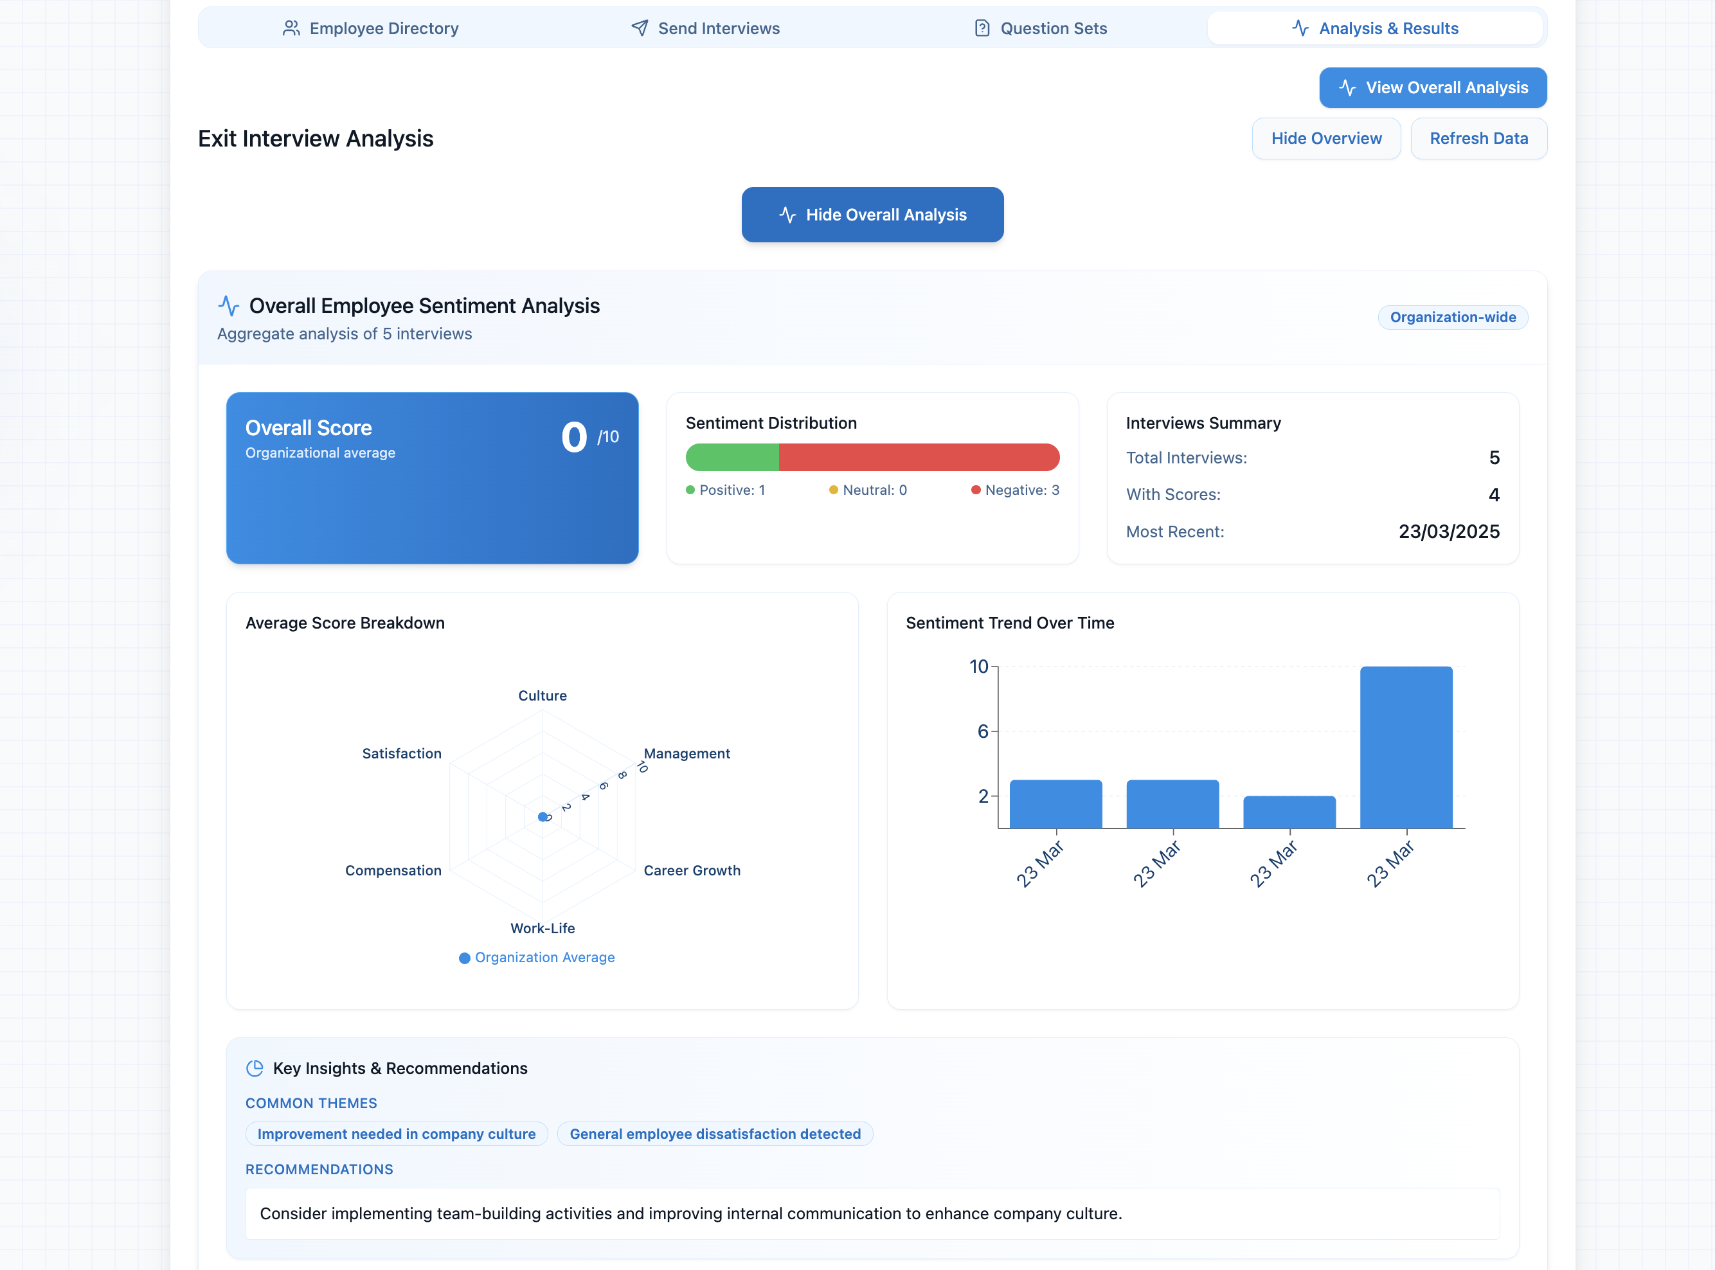Click the Culture axis label on radar chart
1715x1270 pixels.
tap(542, 695)
